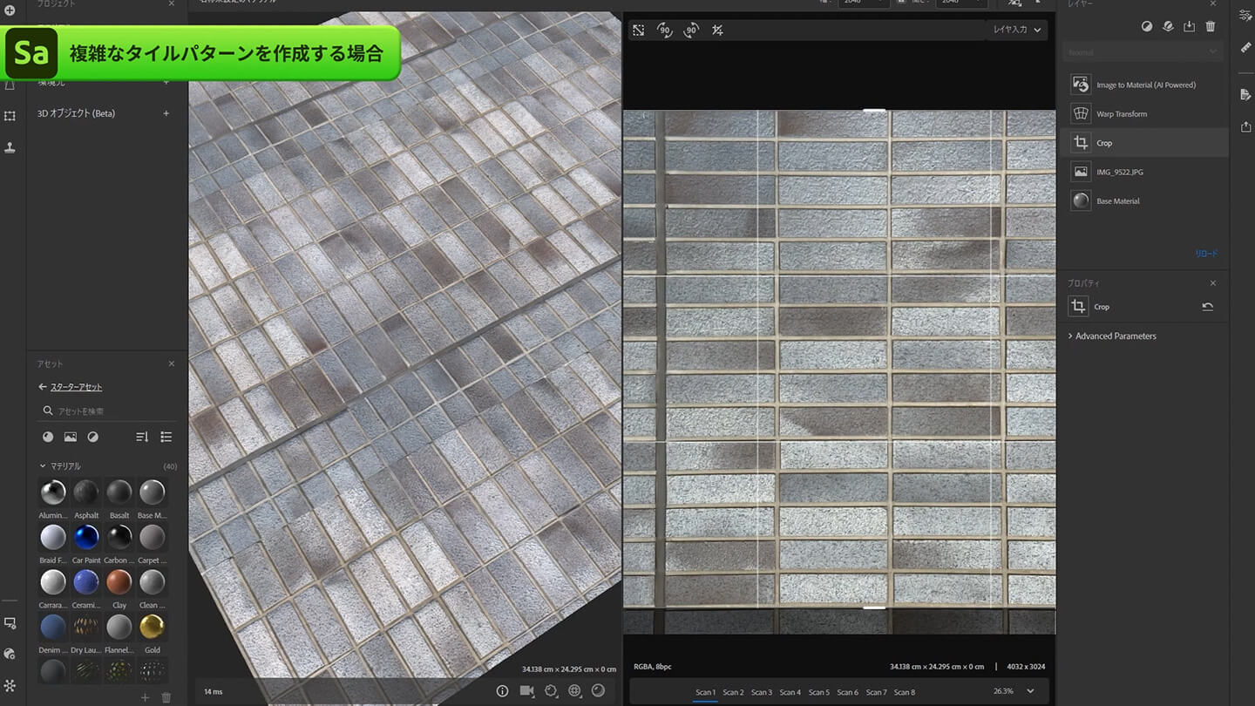Switch to the Scan 1 tab

click(705, 692)
